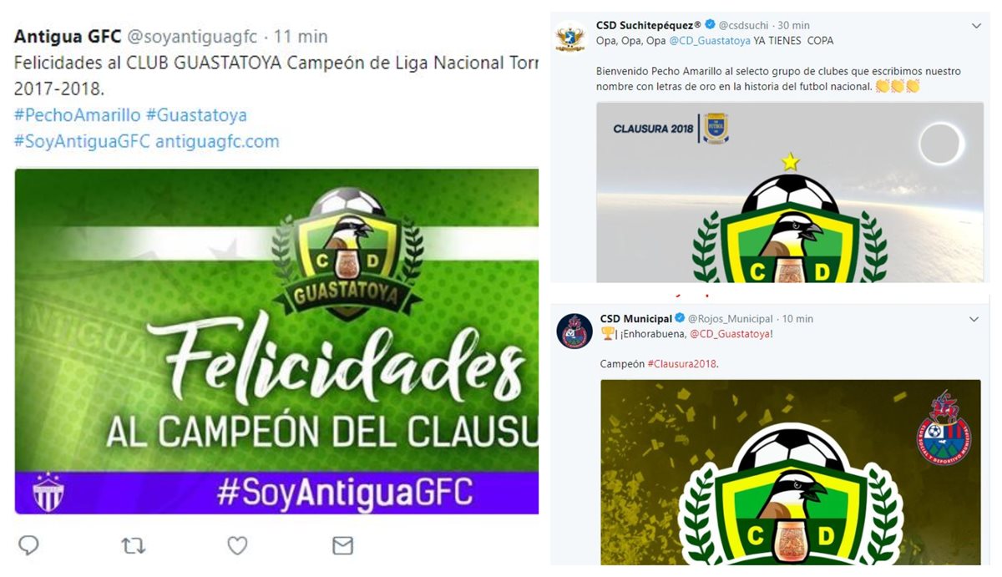Screen dimensions: 1002x577
Task: Open the #Clausura2018 hashtag
Action: click(x=681, y=364)
